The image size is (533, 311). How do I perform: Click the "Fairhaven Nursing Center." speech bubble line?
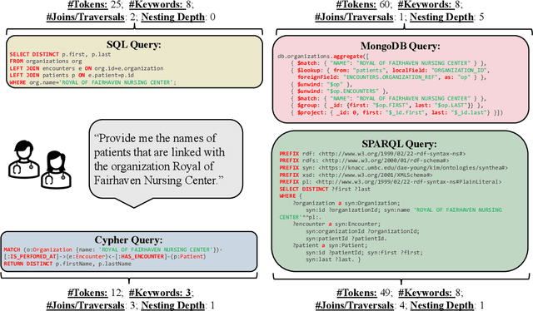coord(159,180)
